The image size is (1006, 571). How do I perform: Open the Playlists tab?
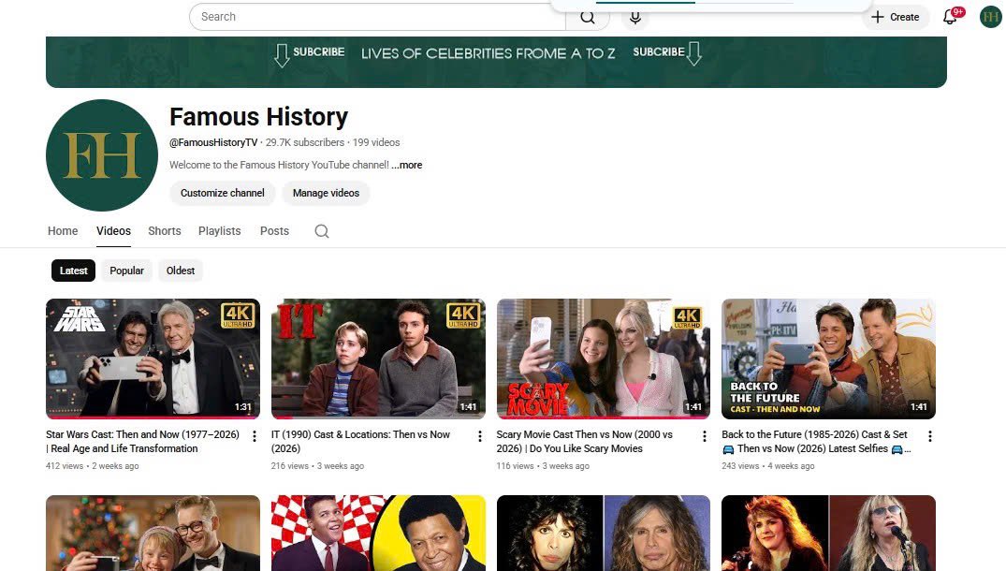point(219,231)
